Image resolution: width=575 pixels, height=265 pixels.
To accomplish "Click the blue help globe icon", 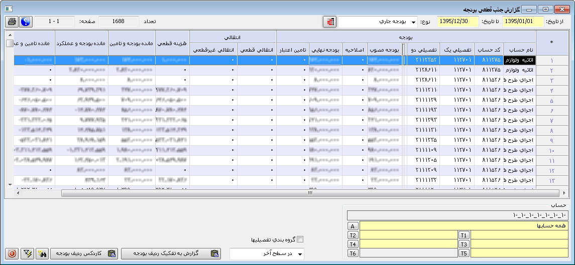I will coord(26,22).
